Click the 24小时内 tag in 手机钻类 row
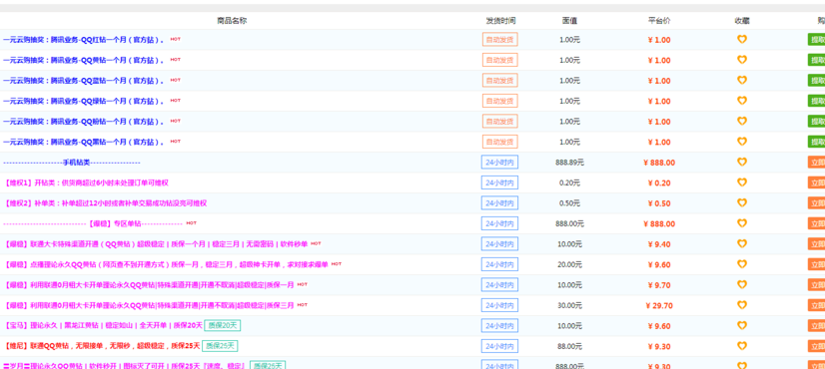This screenshot has height=369, width=825. tap(499, 163)
